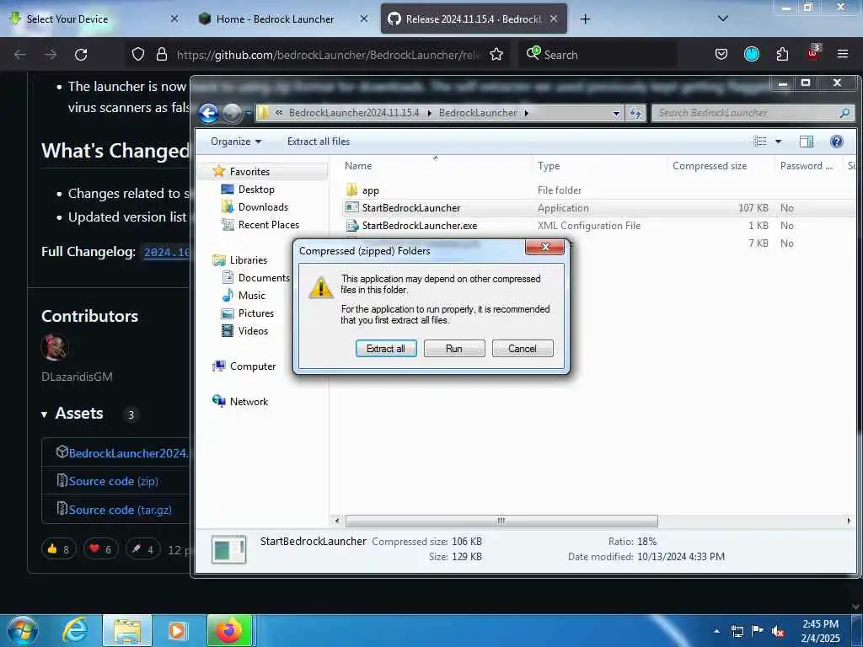Open Firefox from the taskbar
The width and height of the screenshot is (863, 647).
[x=229, y=630]
